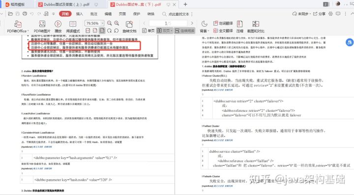Go to next page arrow
354x195 pixels.
tap(192, 23)
